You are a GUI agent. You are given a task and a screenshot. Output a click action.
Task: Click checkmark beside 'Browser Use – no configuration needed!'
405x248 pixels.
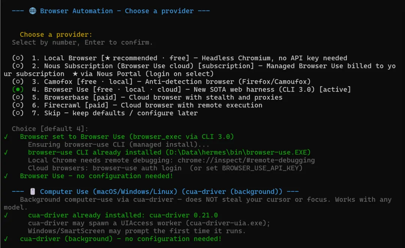(x=6, y=176)
